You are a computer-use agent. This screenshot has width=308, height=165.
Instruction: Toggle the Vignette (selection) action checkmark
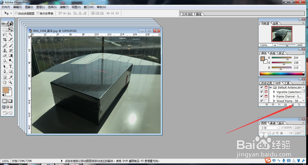[261, 92]
